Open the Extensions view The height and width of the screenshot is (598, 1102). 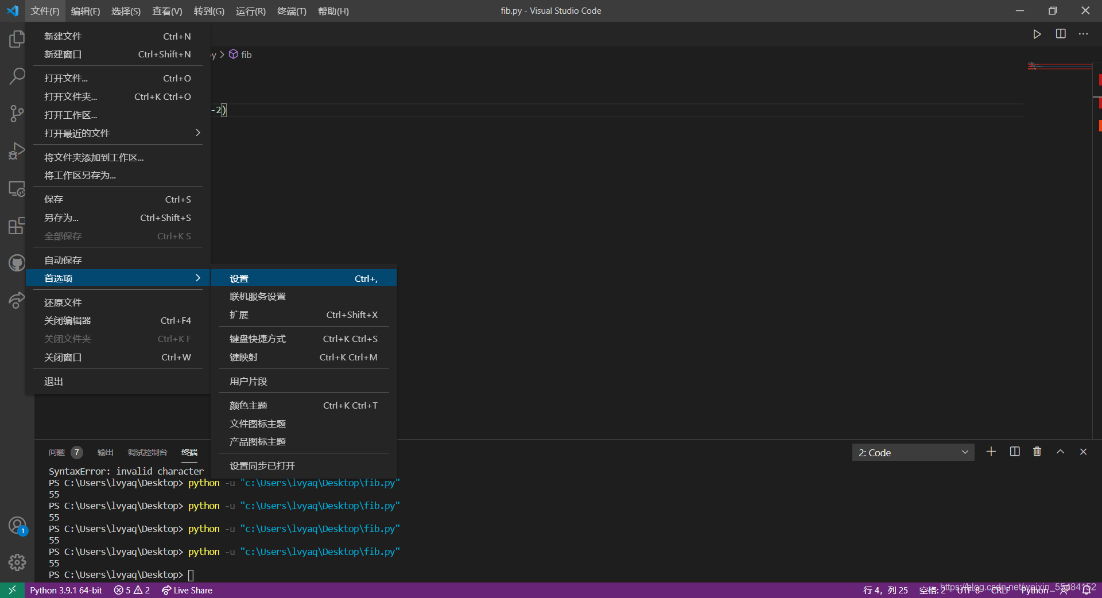17,226
